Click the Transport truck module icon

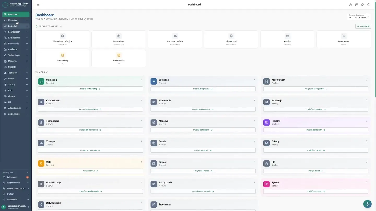(41, 143)
